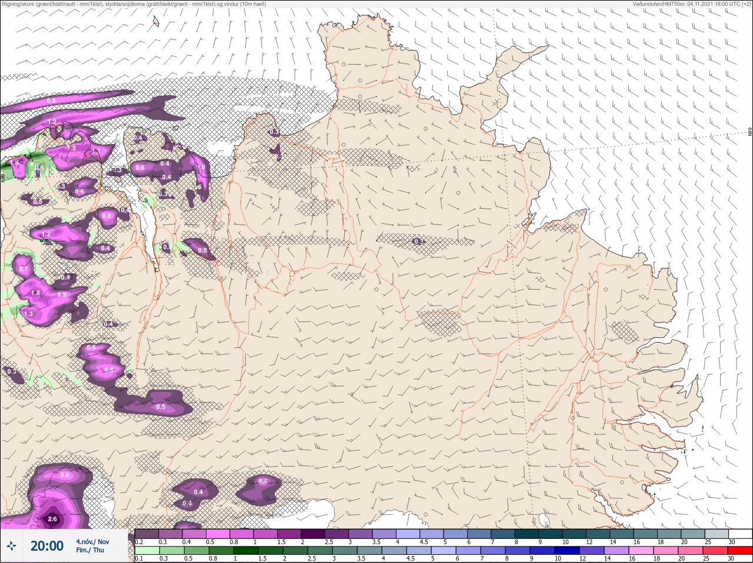Click the 20:00 forecast time label

point(47,546)
